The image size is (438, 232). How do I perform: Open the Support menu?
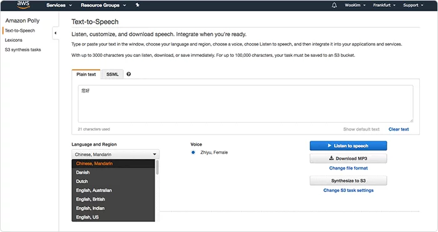pyautogui.click(x=413, y=5)
